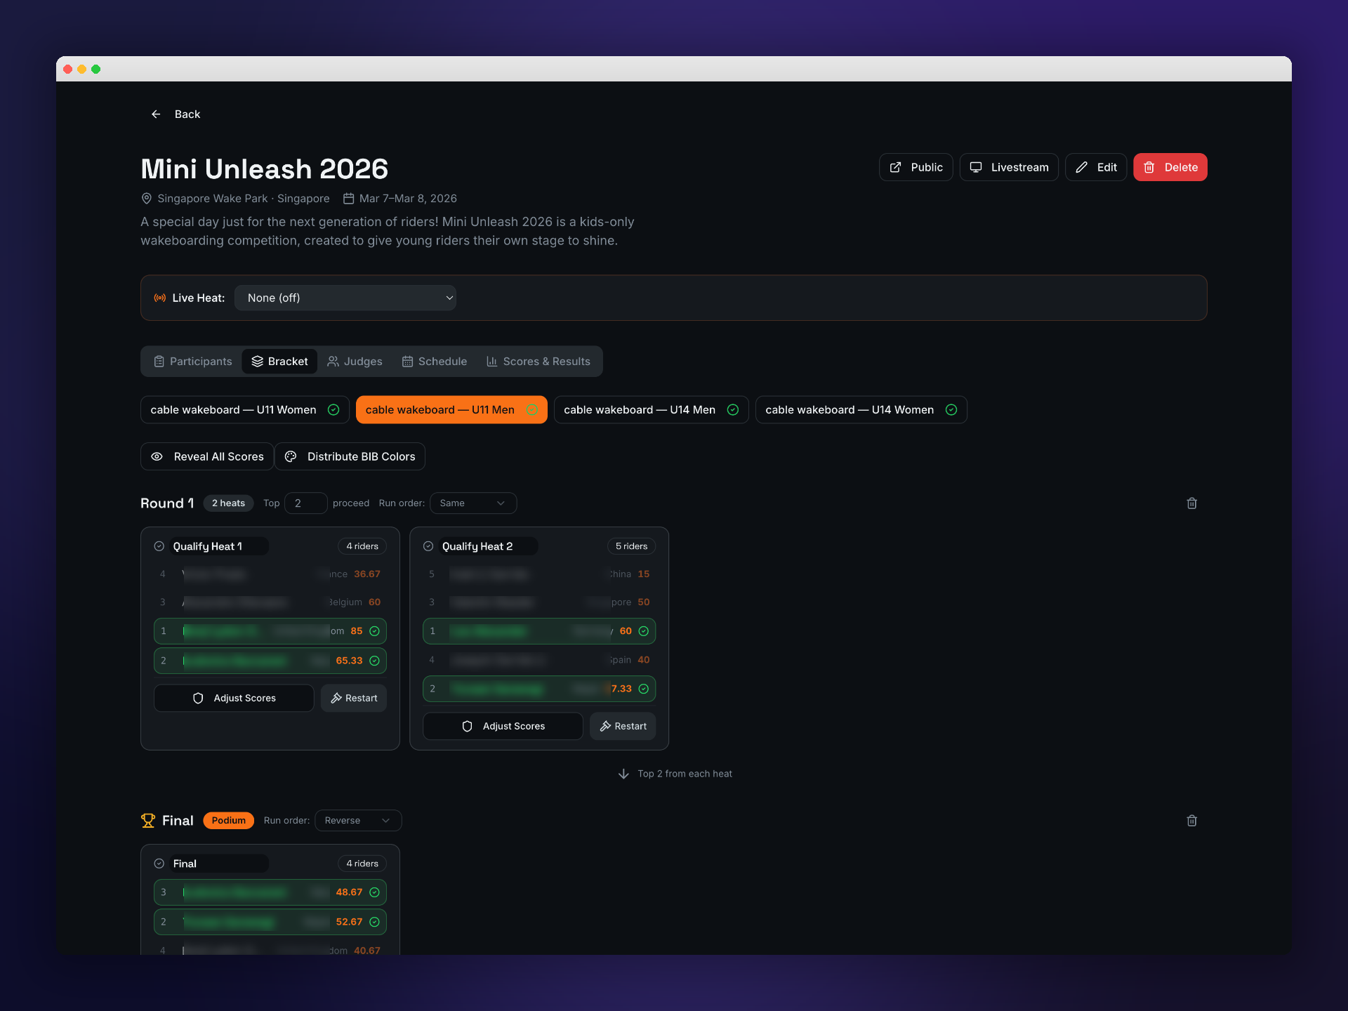The height and width of the screenshot is (1011, 1348).
Task: Click Restart in Qualify Heat 2
Action: pos(623,726)
